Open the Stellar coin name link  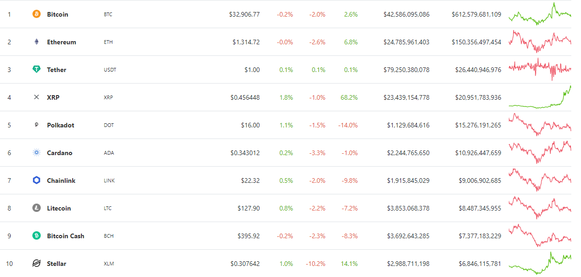pos(56,264)
